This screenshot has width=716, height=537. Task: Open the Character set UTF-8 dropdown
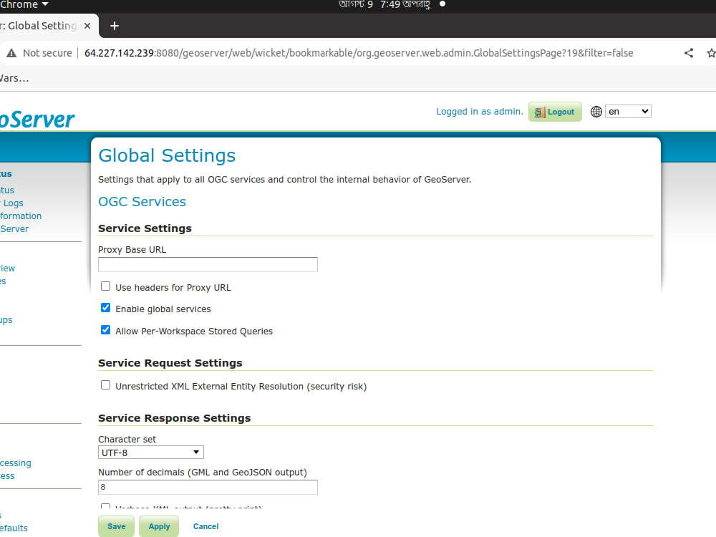tap(150, 453)
